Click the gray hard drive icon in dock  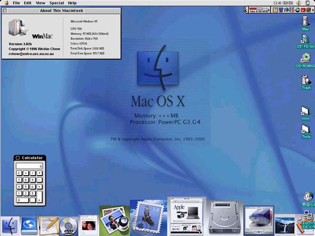pyautogui.click(x=225, y=218)
